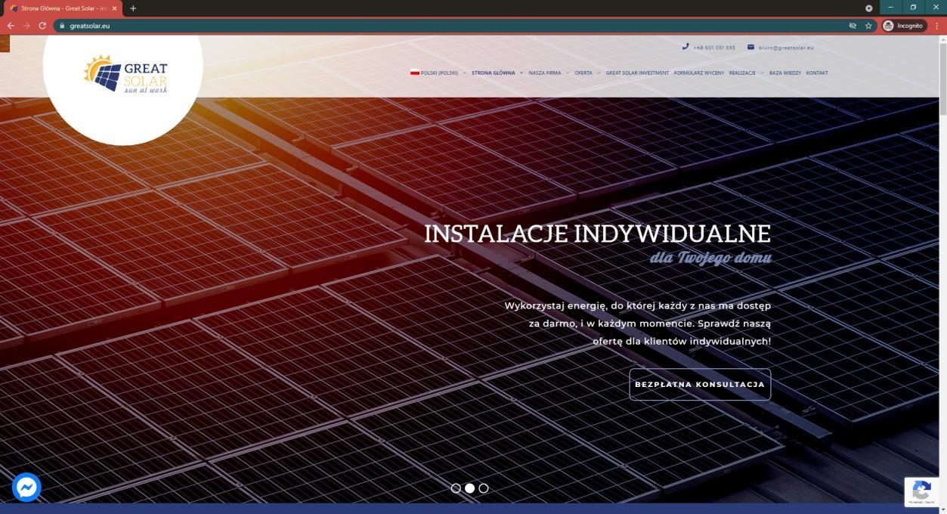Click the Great Solar logo
This screenshot has height=514, width=947.
pos(125,74)
